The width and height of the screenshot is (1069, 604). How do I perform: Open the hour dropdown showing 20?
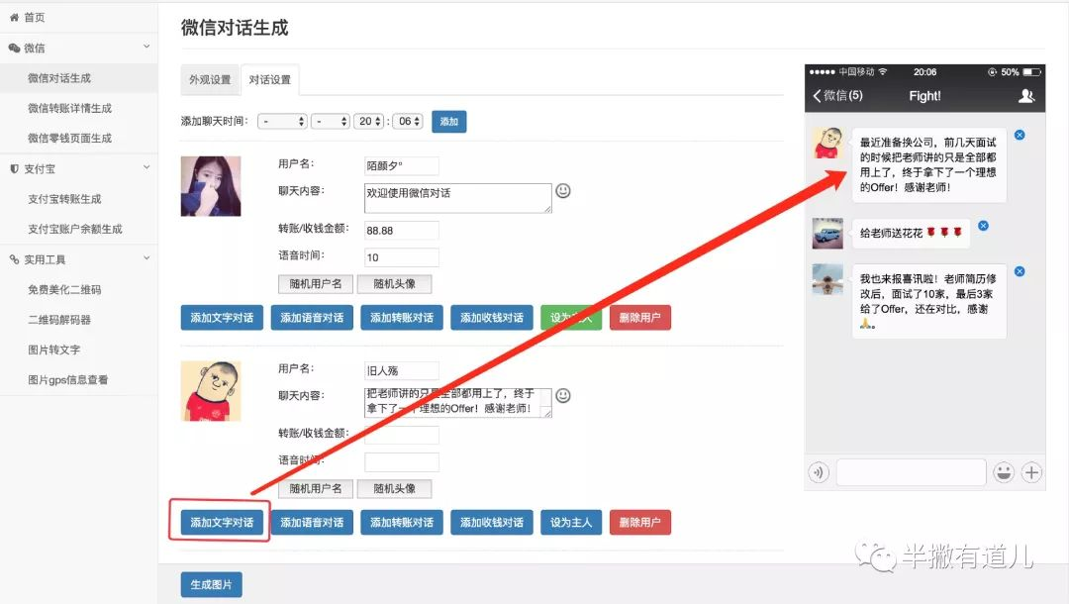(x=369, y=121)
